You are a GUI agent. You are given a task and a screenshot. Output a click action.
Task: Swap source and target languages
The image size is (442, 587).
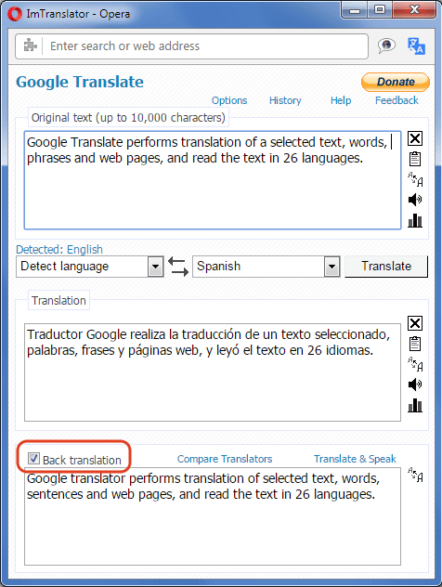pos(178,267)
